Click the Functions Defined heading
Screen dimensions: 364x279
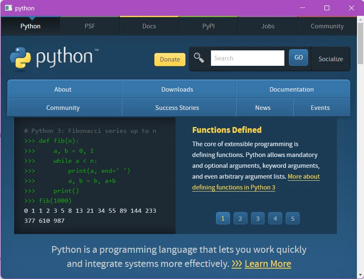pos(227,130)
